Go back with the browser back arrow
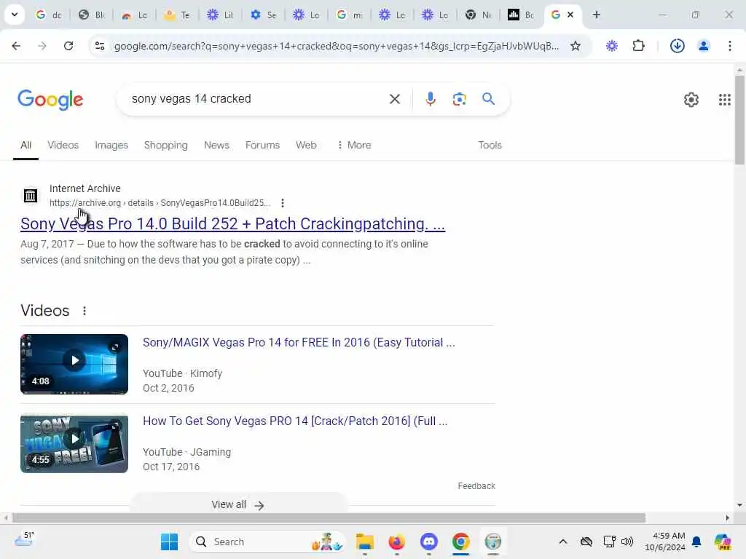Image resolution: width=746 pixels, height=559 pixels. point(16,46)
